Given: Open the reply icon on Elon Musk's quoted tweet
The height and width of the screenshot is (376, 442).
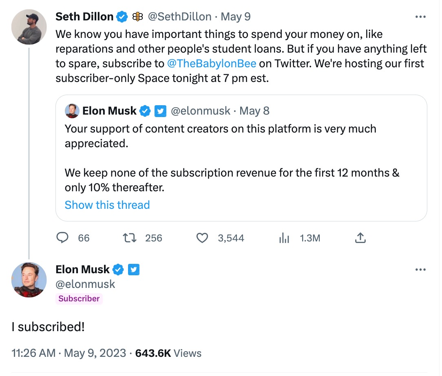Looking at the screenshot, I should [x=63, y=237].
